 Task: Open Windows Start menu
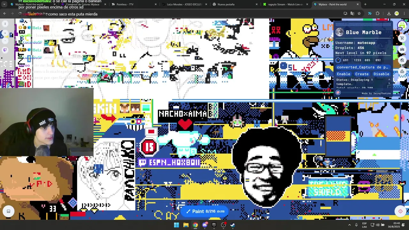pyautogui.click(x=176, y=225)
